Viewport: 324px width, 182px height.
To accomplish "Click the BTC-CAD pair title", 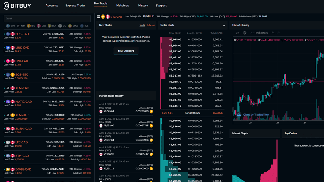I will click(x=116, y=17).
